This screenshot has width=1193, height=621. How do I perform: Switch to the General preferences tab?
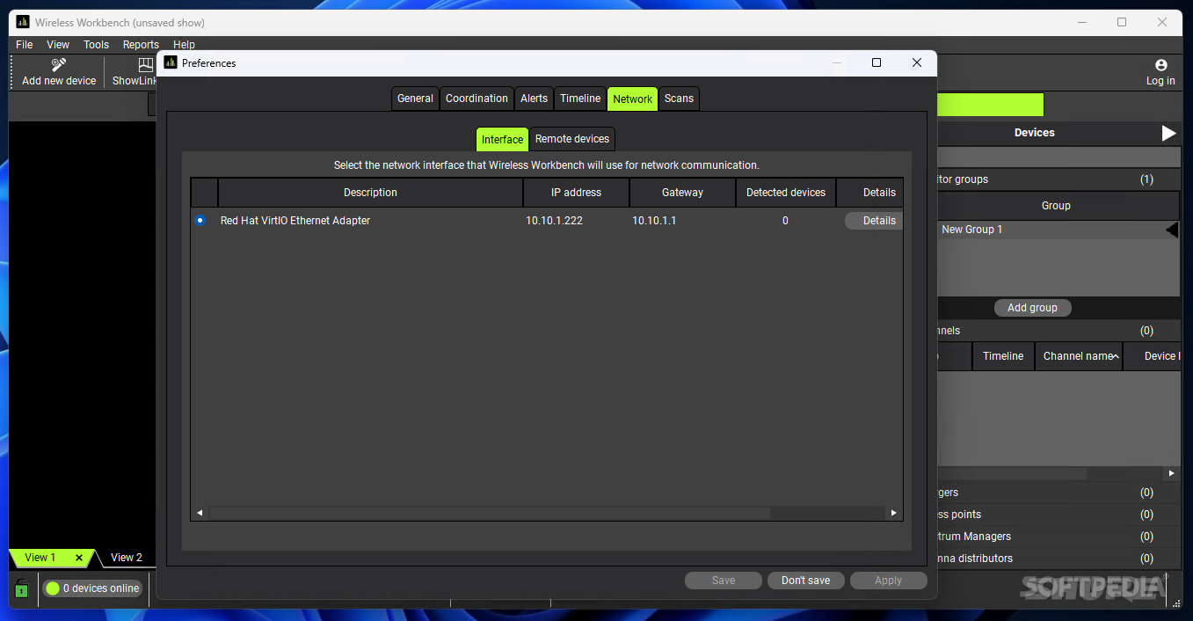tap(415, 99)
